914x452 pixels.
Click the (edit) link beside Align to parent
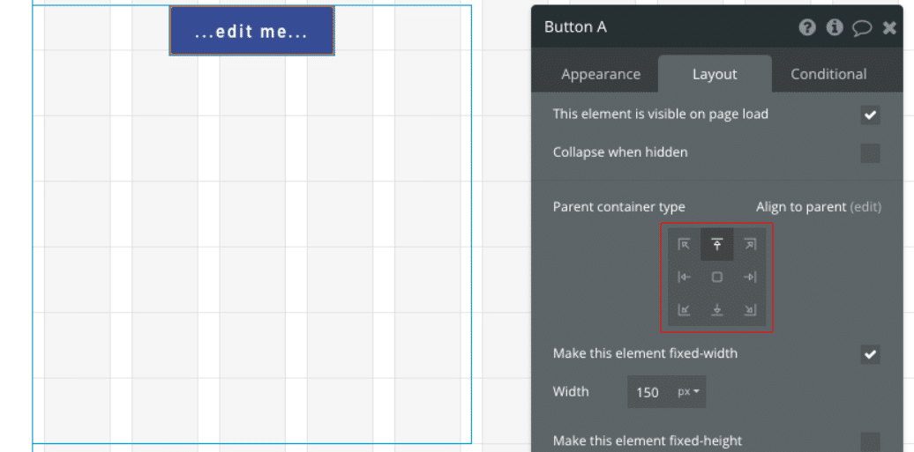(x=865, y=207)
